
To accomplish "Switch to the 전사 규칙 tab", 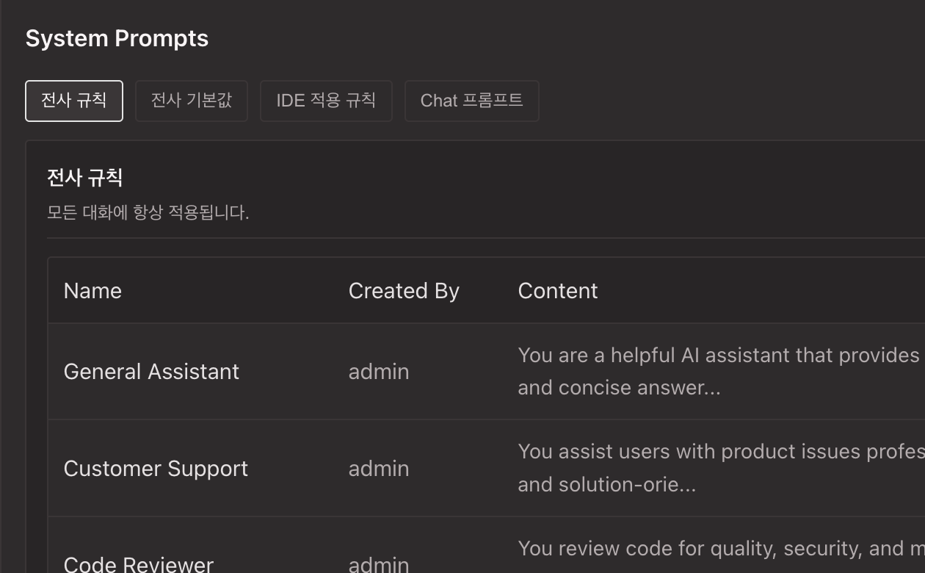I will (x=74, y=101).
